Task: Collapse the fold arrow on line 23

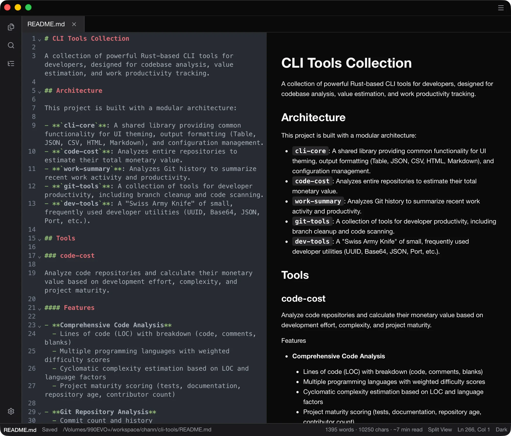Action: click(x=40, y=326)
